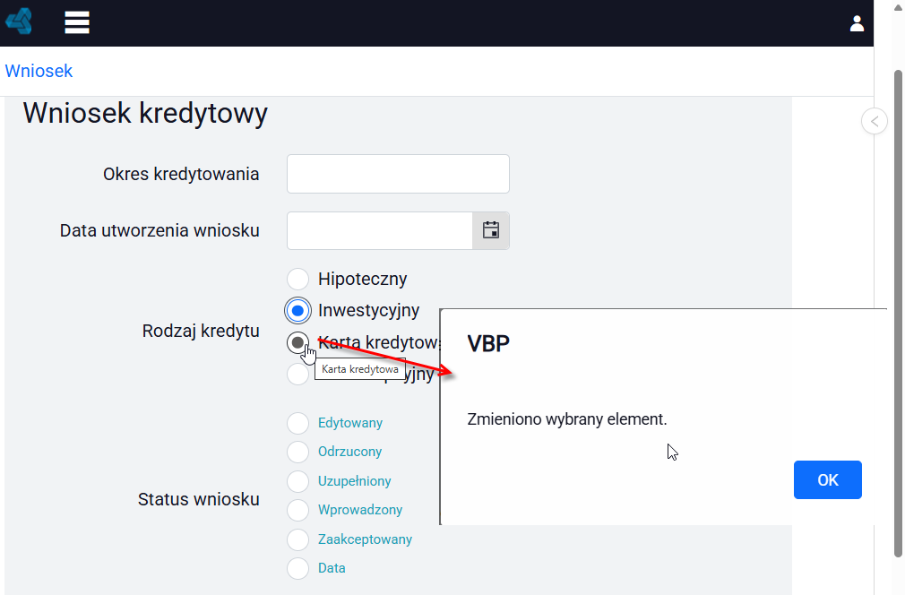This screenshot has height=595, width=905.
Task: Open the hamburger navigation menu
Action: (77, 22)
